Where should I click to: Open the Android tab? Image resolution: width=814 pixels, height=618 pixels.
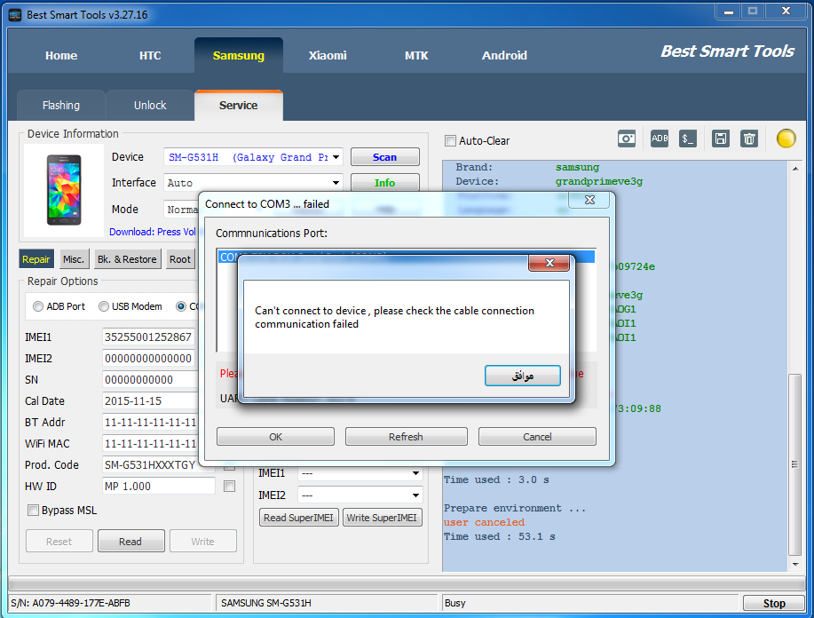504,56
